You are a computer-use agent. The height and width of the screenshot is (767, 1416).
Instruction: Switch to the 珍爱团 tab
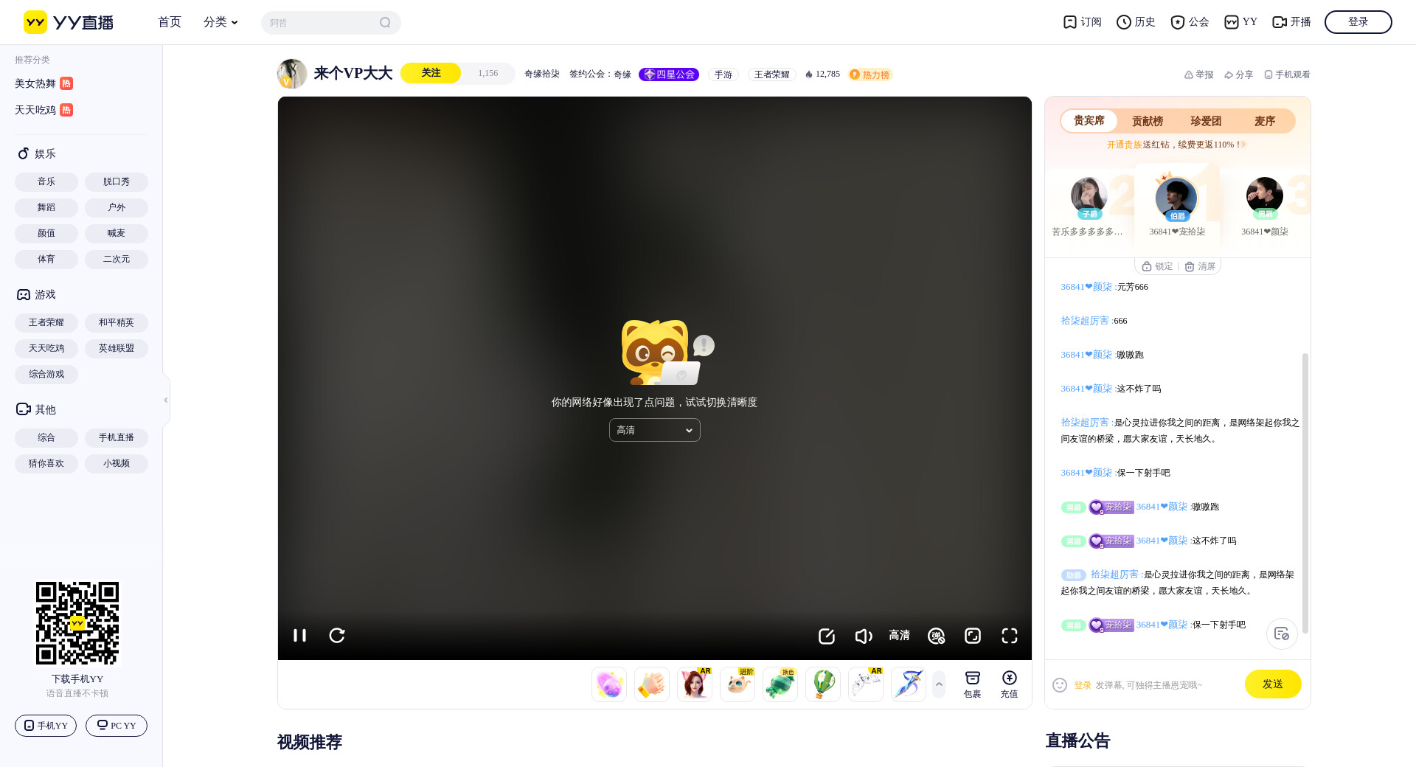1207,121
